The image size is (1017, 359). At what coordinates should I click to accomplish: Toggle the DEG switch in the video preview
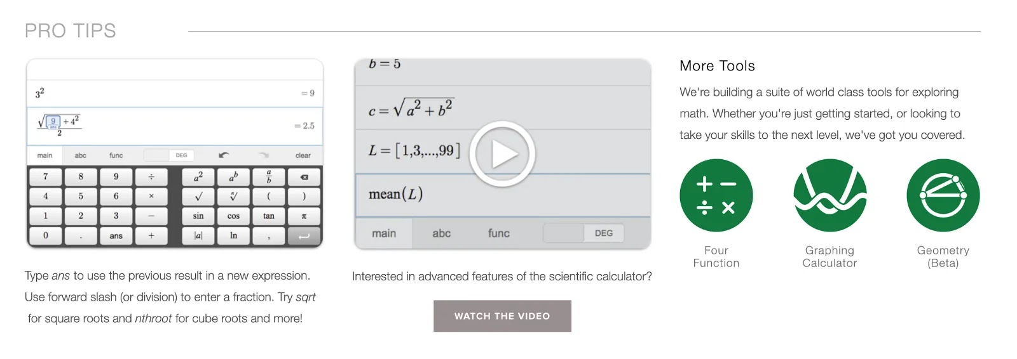583,233
